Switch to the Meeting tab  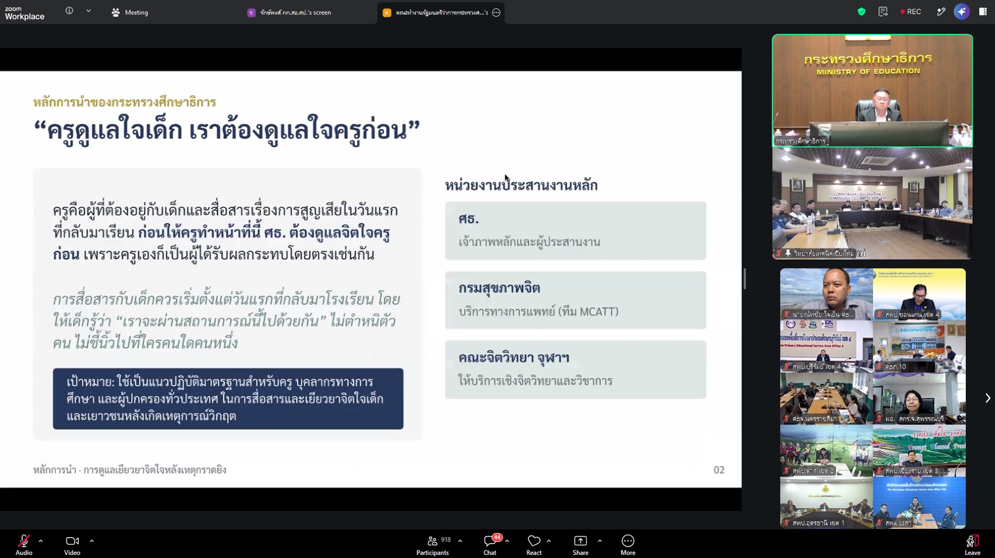[130, 12]
